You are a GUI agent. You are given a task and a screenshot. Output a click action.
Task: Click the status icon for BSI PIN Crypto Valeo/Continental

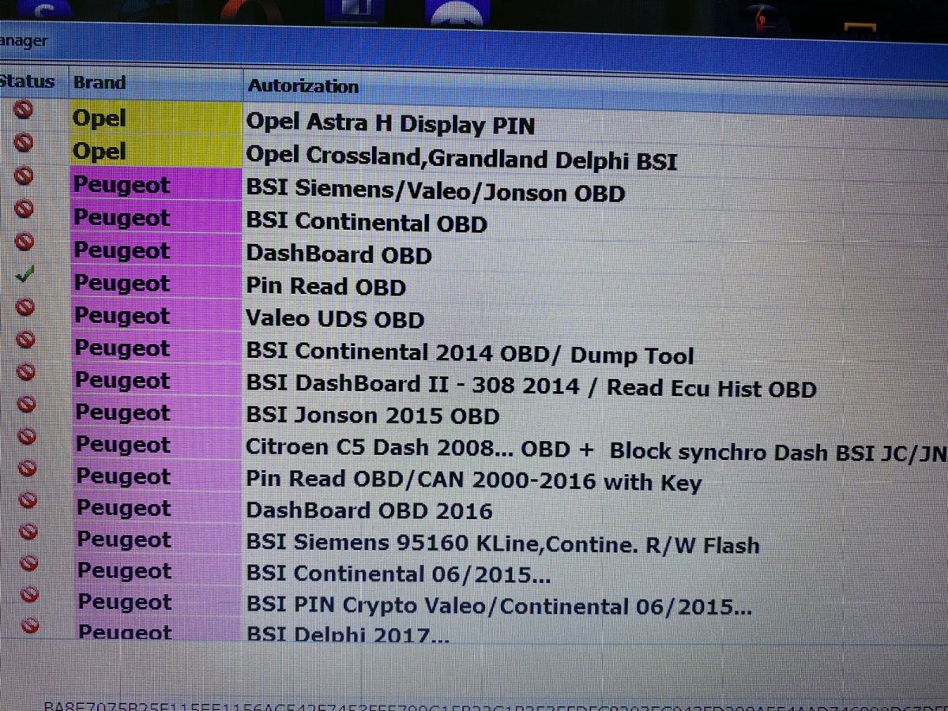click(30, 594)
